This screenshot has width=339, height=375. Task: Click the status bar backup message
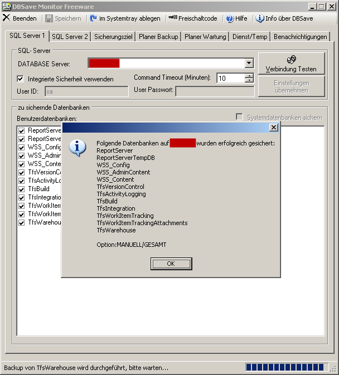tap(86, 368)
